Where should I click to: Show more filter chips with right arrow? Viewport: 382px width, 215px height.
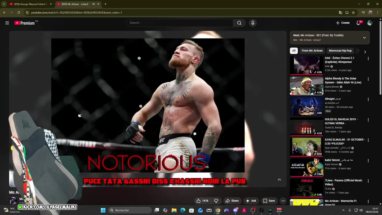click(365, 52)
